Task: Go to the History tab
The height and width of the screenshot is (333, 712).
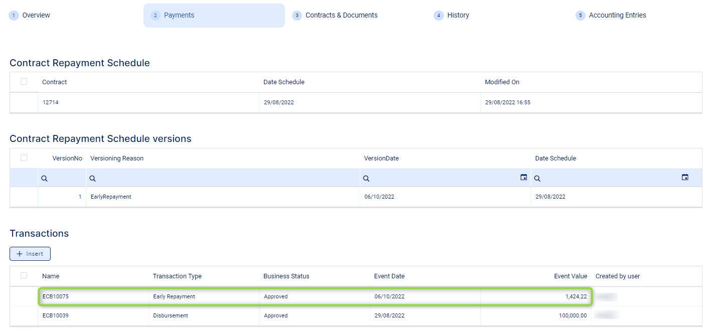Action: pos(458,16)
